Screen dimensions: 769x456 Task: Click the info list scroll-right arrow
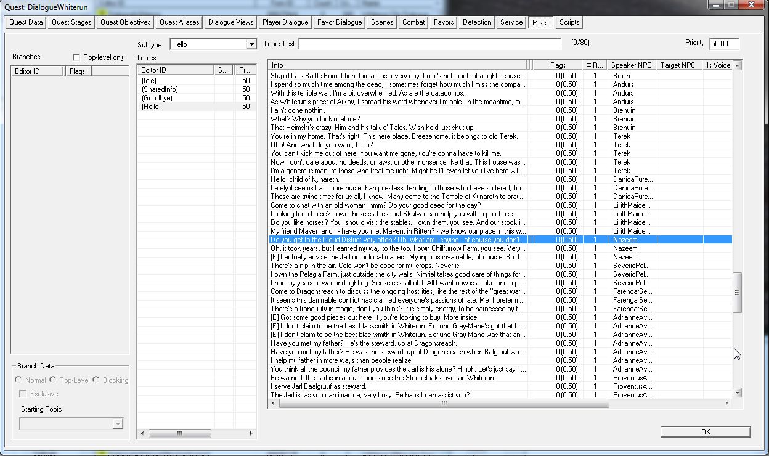click(727, 403)
